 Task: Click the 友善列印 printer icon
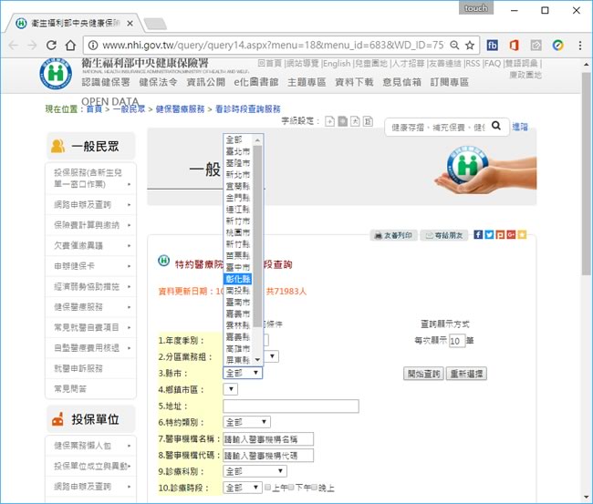[379, 235]
